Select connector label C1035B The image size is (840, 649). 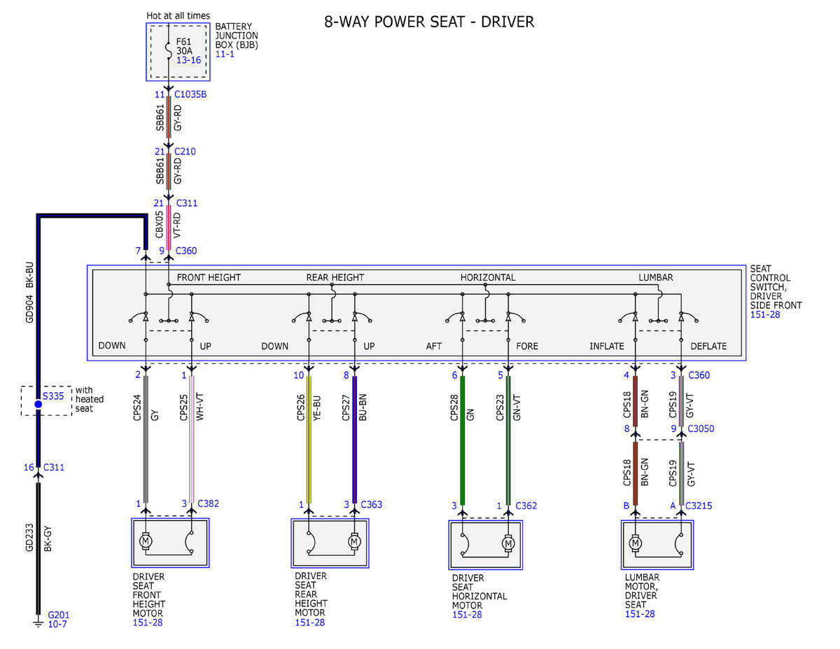click(190, 94)
